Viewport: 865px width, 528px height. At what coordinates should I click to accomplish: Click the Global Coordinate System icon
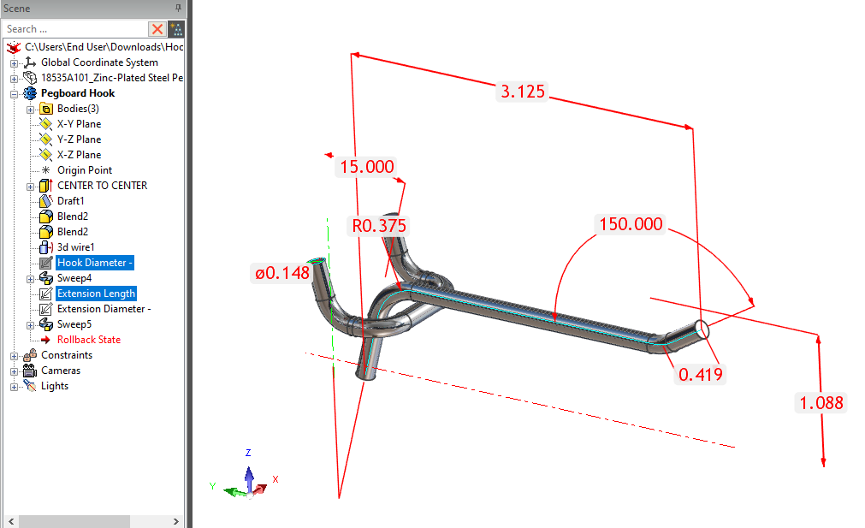click(x=30, y=62)
